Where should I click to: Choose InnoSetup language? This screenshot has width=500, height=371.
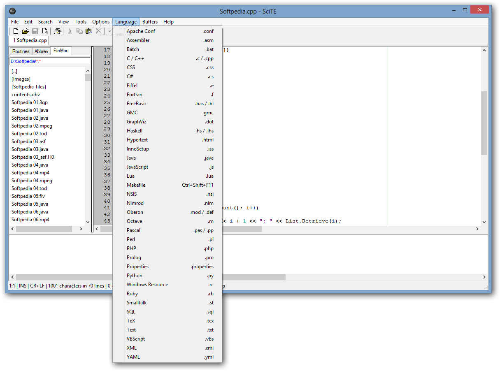click(167, 149)
